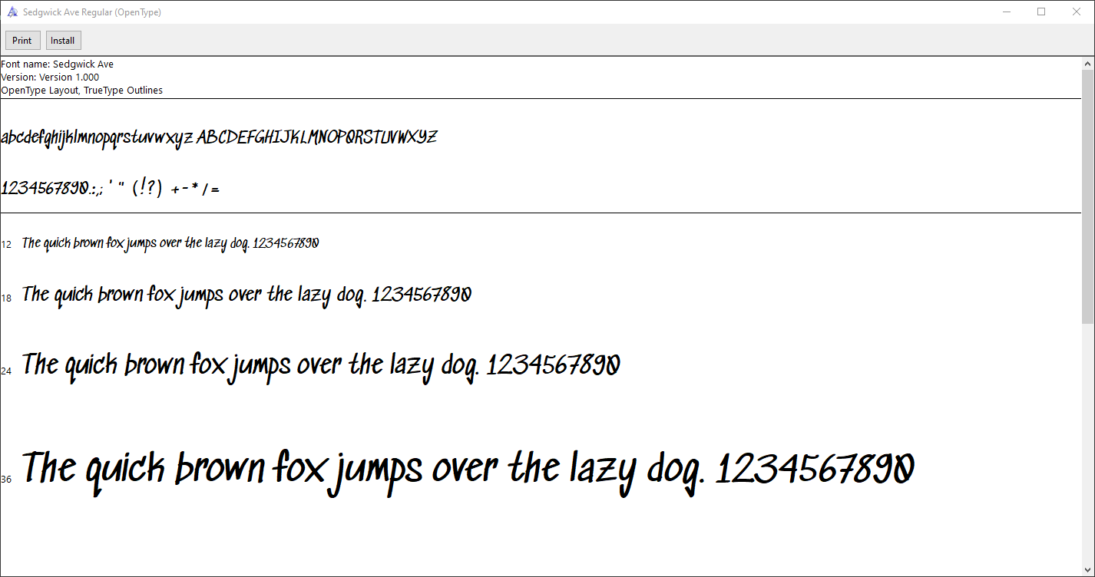Click the font viewer app icon in title bar
Screen dimensions: 1095x577
[x=12, y=12]
